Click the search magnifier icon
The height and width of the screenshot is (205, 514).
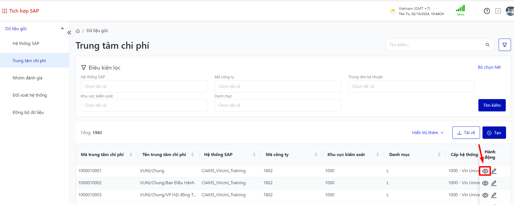487,45
